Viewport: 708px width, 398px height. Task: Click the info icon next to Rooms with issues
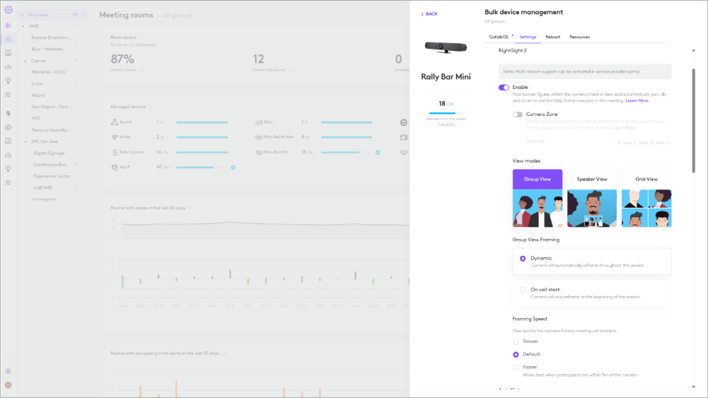point(290,70)
